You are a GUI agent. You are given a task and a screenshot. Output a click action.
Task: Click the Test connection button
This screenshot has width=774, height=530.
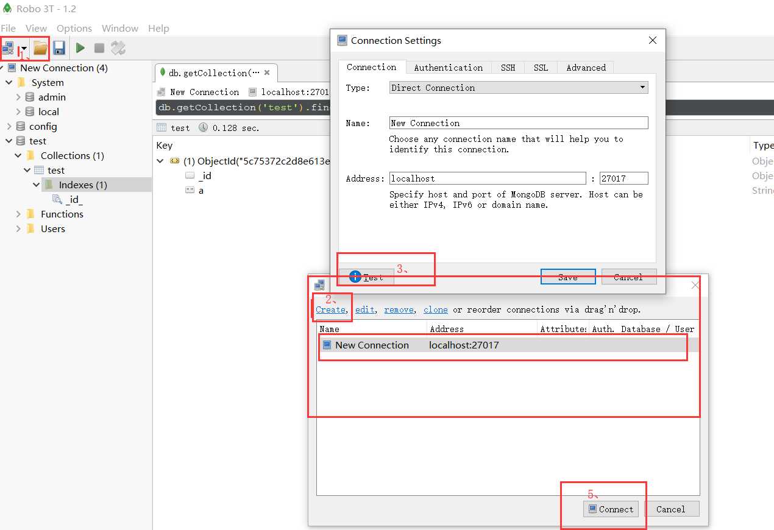pos(366,277)
